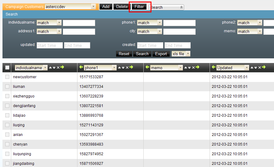Sort Updated column ascending
This screenshot has height=167, width=274.
(x=252, y=68)
